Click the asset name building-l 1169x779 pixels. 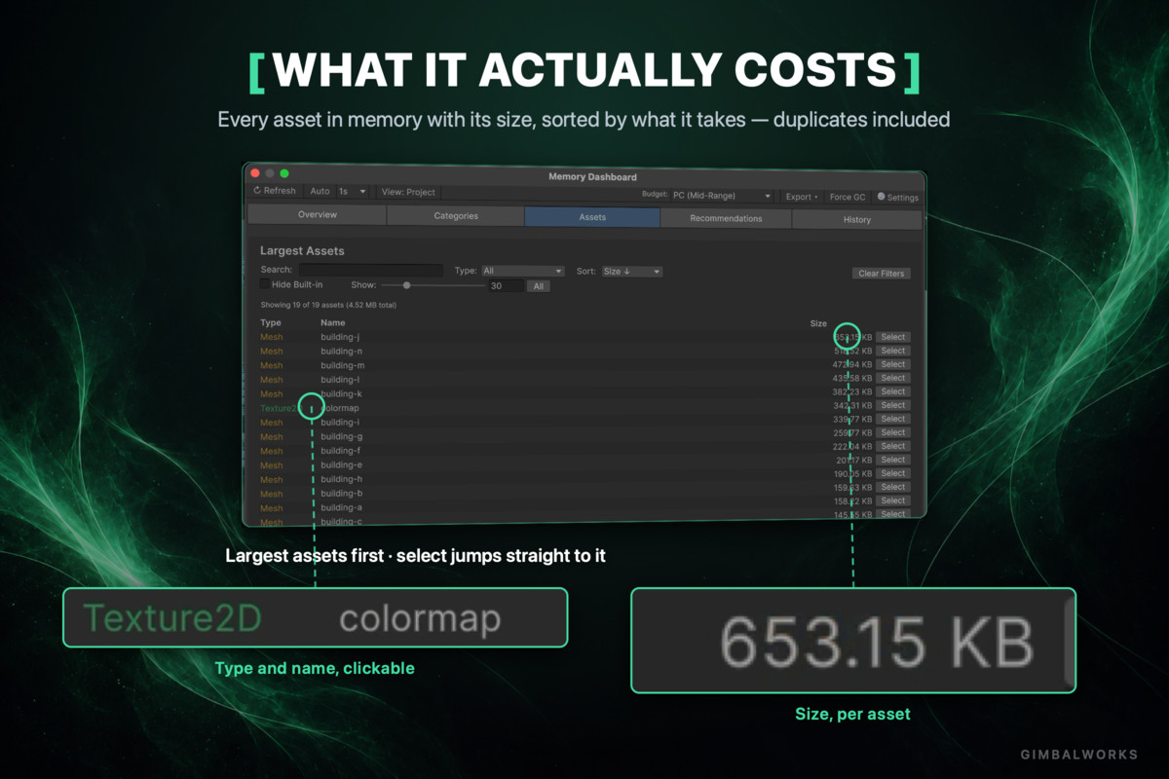coord(340,380)
